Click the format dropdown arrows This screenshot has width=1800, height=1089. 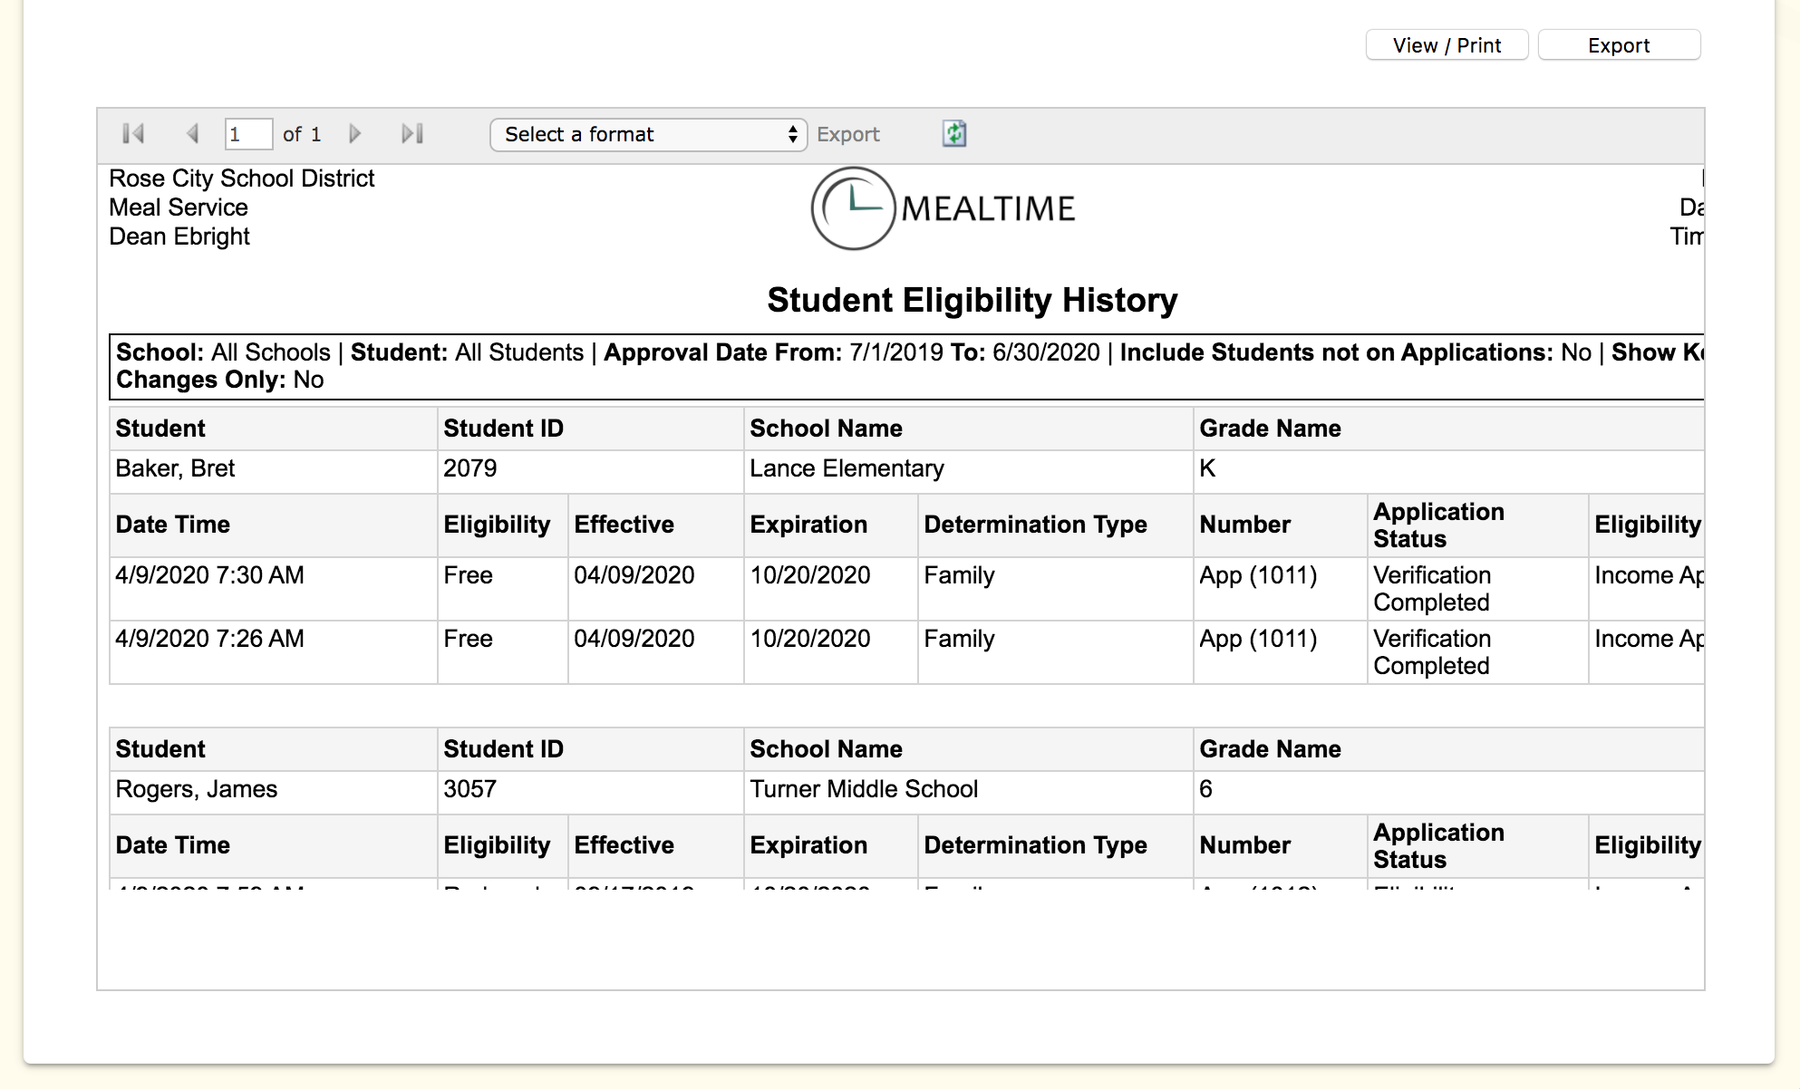pyautogui.click(x=793, y=134)
